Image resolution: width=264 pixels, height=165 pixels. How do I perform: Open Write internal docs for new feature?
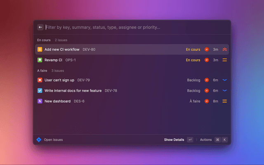73,90
